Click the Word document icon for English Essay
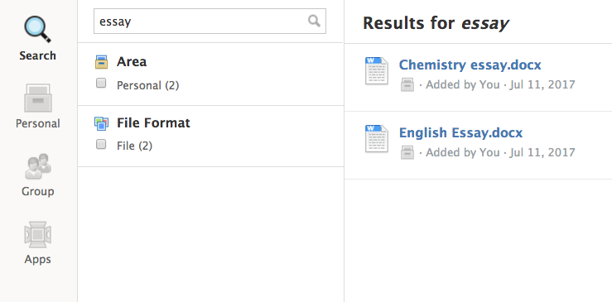Image resolution: width=612 pixels, height=302 pixels. click(377, 138)
